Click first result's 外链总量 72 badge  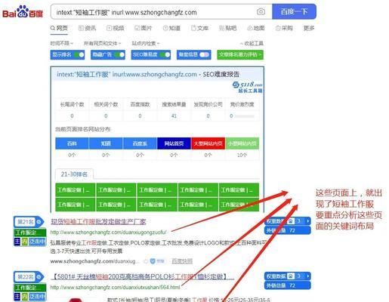point(287,230)
